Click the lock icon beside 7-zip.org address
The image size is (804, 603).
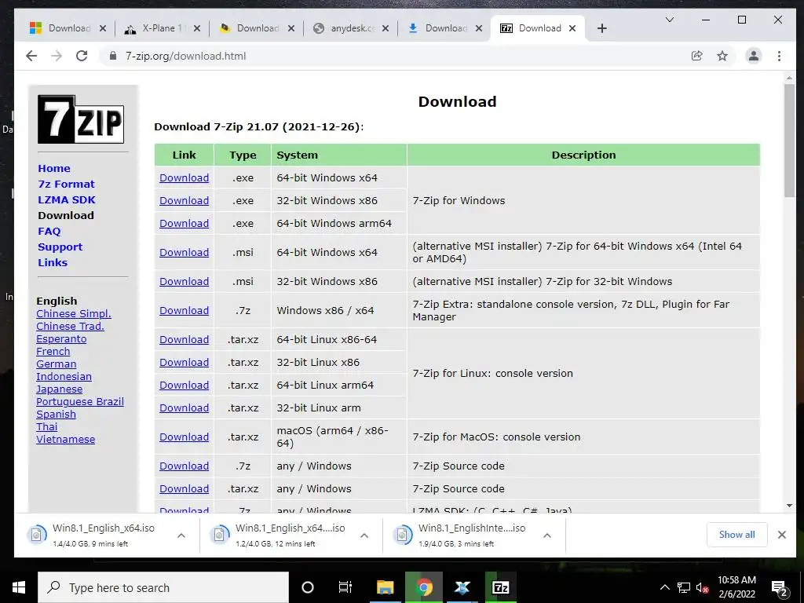click(113, 56)
